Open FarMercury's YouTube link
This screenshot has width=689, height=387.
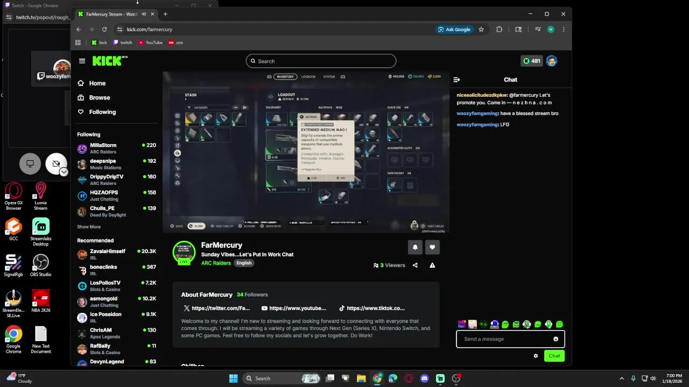(x=293, y=309)
